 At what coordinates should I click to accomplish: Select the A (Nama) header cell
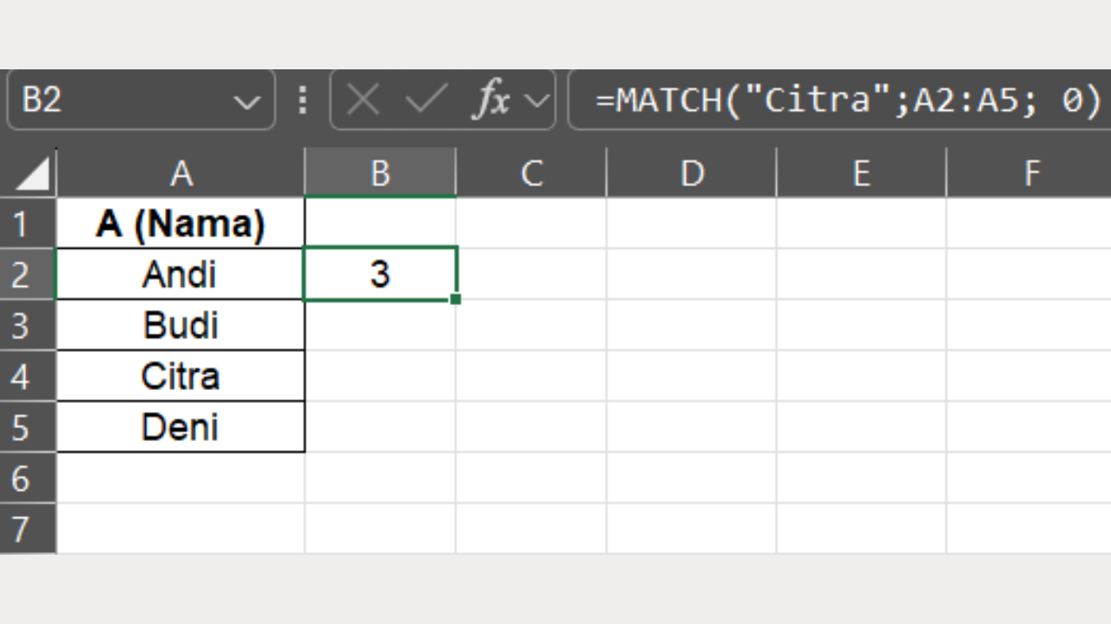(x=180, y=223)
